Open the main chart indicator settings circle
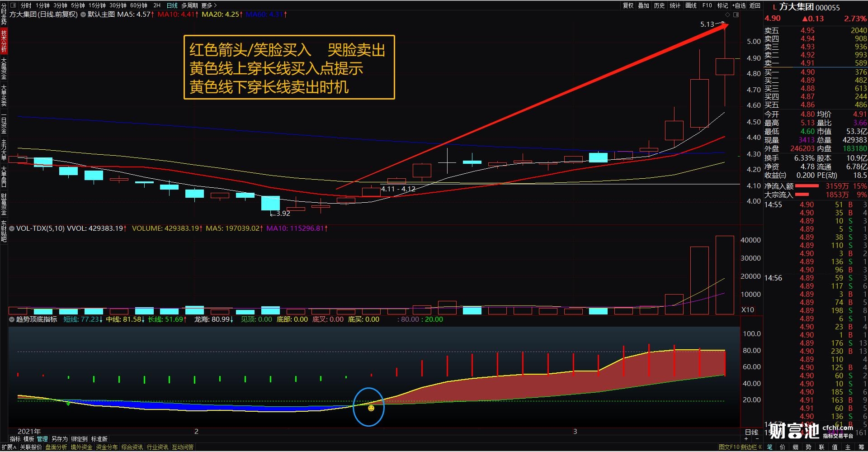The width and height of the screenshot is (868, 452). [x=83, y=14]
